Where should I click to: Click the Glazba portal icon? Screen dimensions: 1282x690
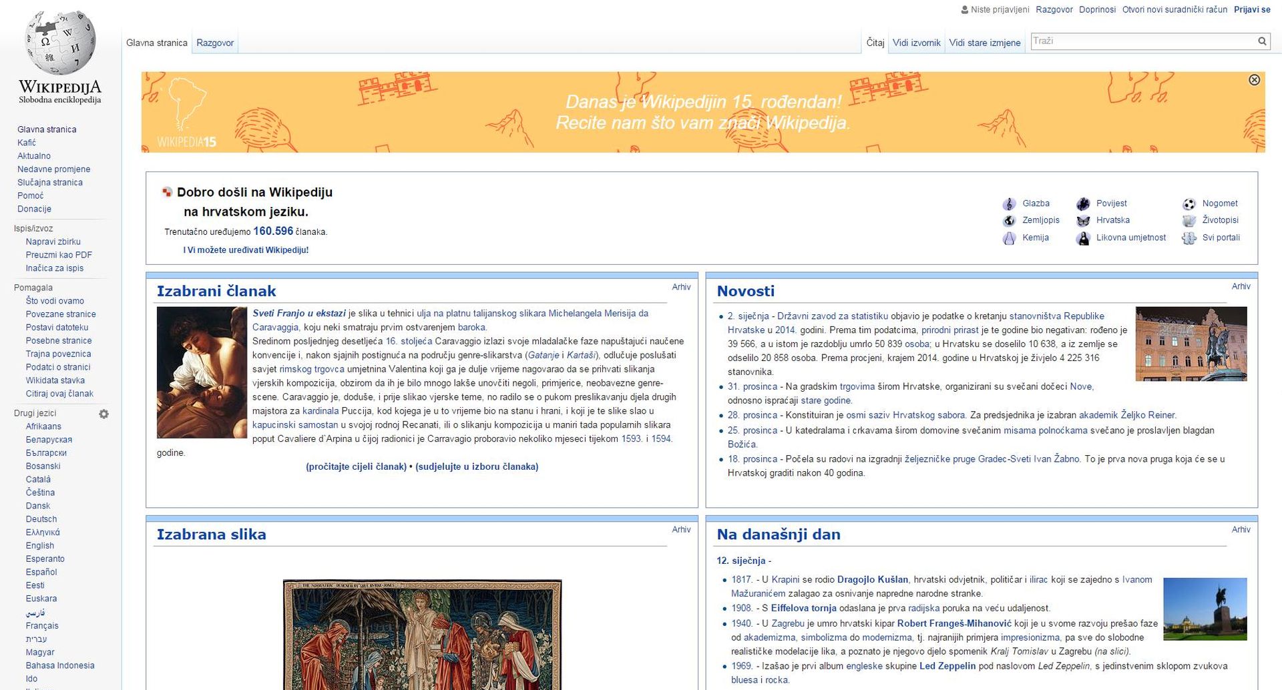(1009, 204)
